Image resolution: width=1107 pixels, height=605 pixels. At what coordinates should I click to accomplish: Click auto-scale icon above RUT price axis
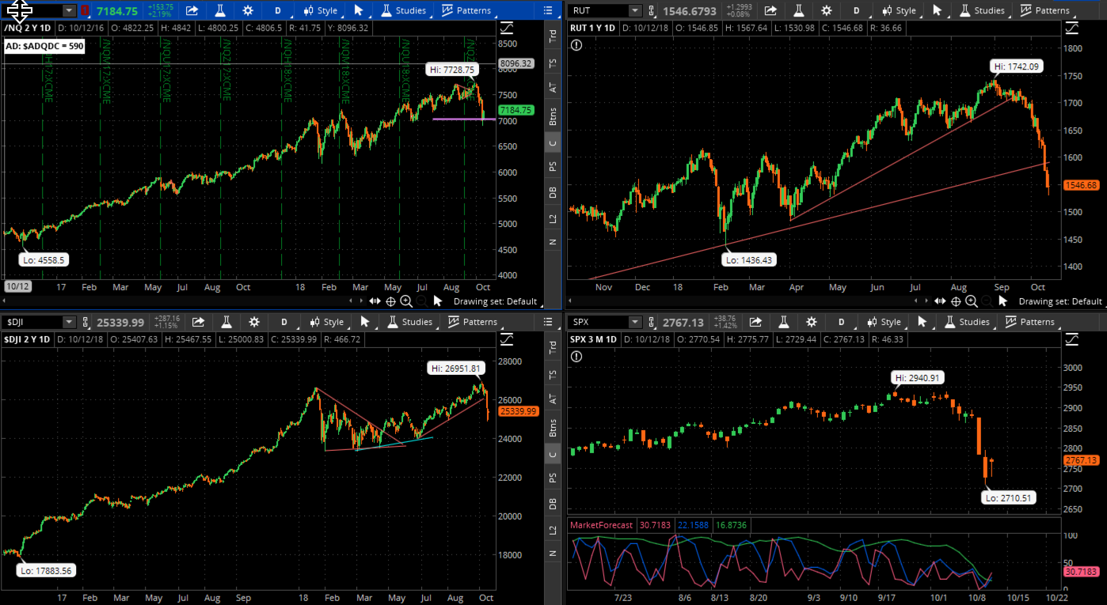(x=1074, y=27)
